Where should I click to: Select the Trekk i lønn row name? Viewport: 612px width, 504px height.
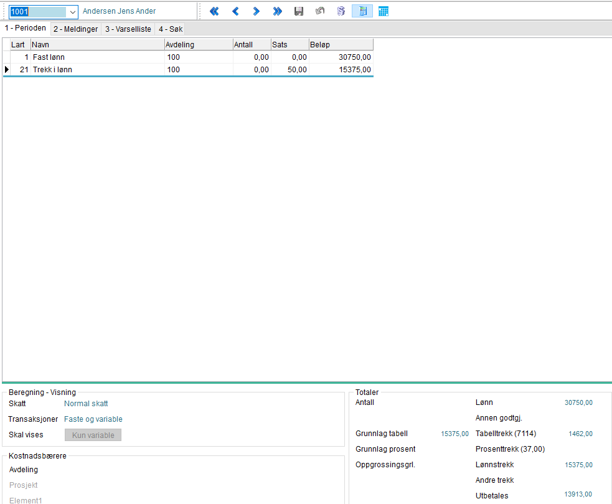tap(52, 70)
